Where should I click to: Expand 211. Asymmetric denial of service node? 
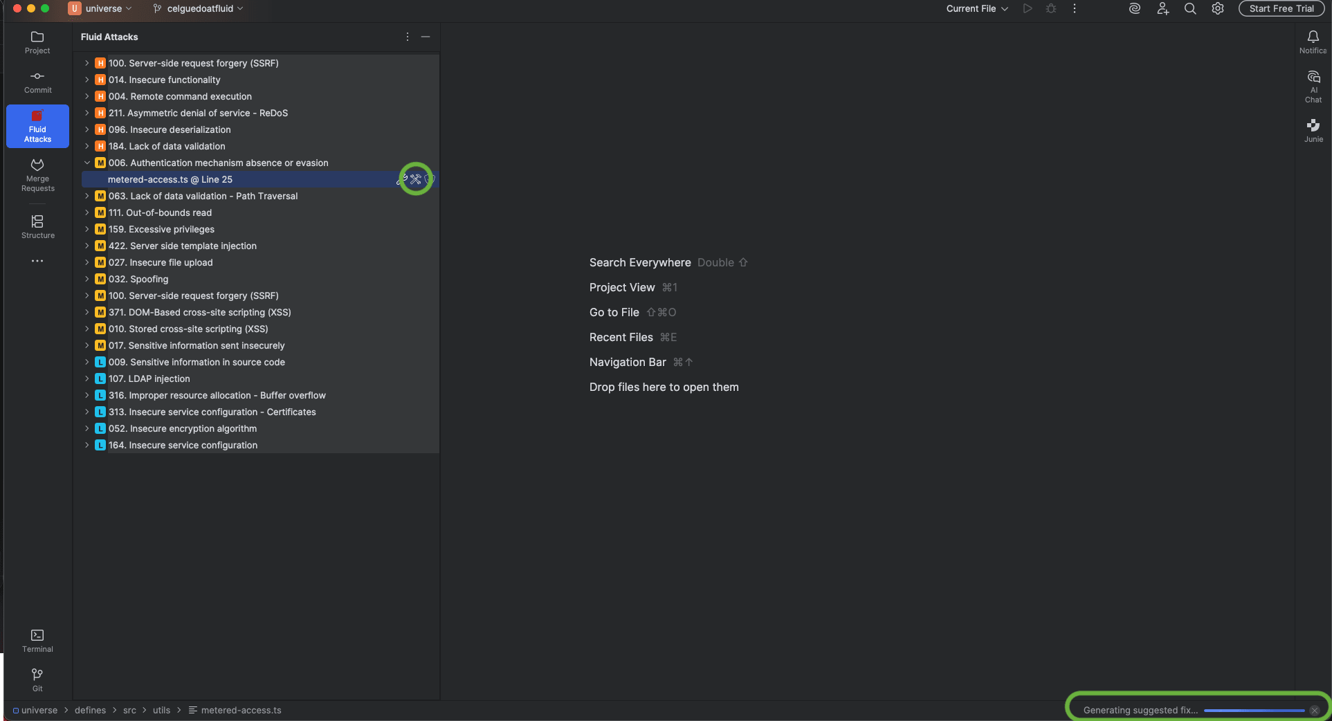coord(87,113)
